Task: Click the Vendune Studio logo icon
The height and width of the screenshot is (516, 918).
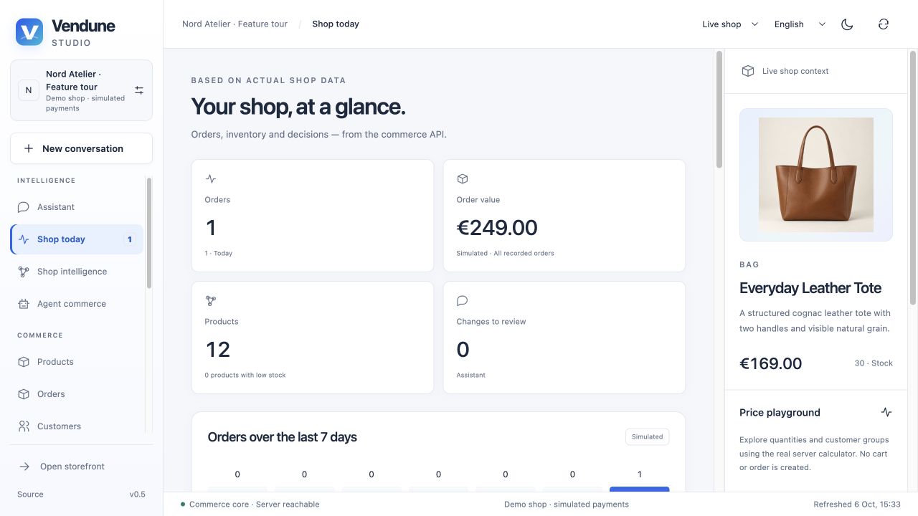Action: click(x=29, y=32)
